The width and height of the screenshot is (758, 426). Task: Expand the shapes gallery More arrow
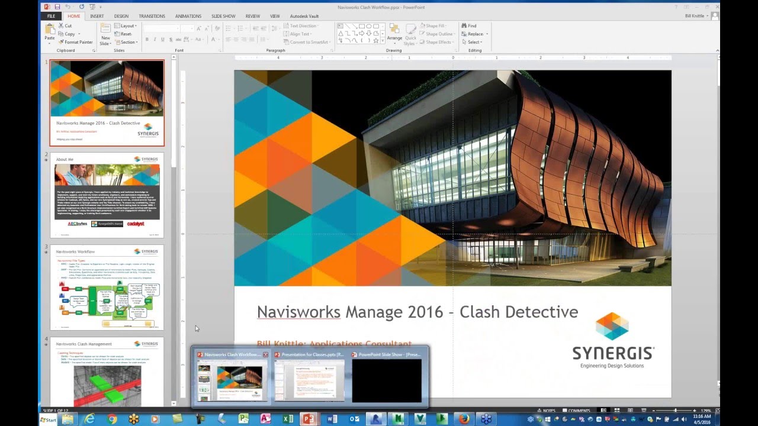click(x=383, y=41)
